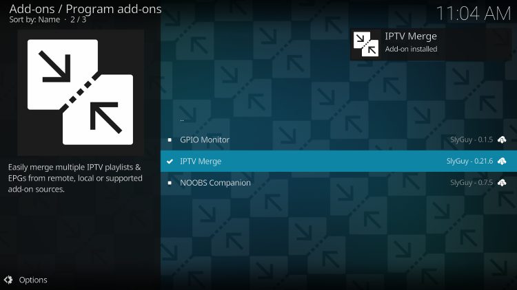Click 'SlyGuy - 0.7.5' version text

[472, 182]
